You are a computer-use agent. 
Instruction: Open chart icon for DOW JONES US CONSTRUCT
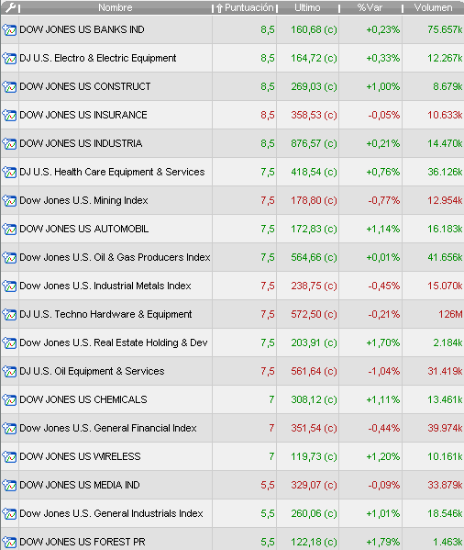tap(9, 86)
